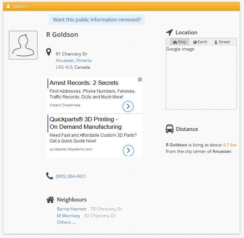244x238 pixels.
Task: Click the phone handset icon
Action: tap(50, 176)
